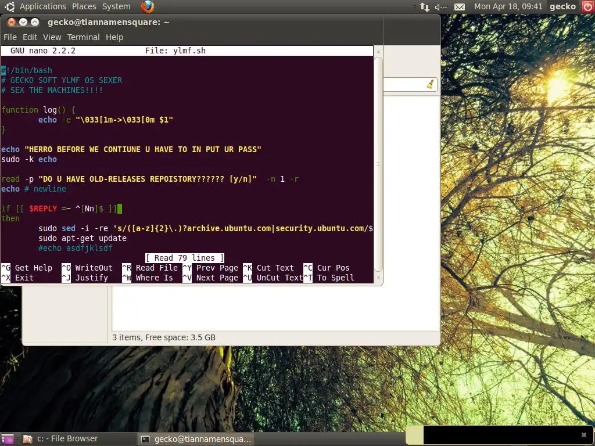
Task: Click the 'sudo apt-get update' line
Action: [83, 238]
